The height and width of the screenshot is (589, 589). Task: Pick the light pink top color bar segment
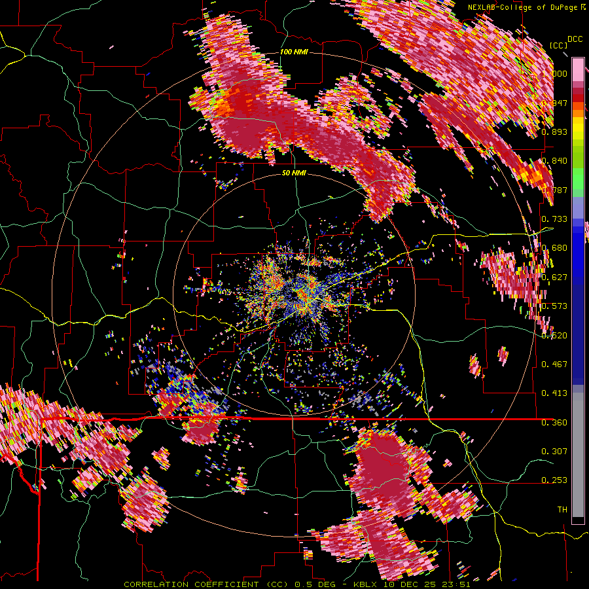click(578, 69)
